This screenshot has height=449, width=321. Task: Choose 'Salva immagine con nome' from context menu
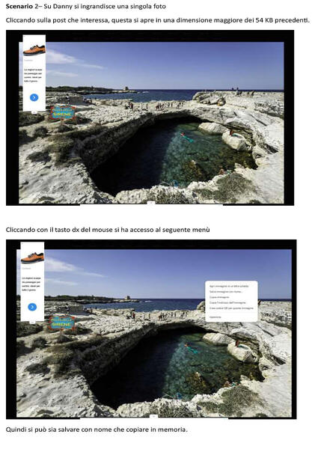[x=226, y=292]
